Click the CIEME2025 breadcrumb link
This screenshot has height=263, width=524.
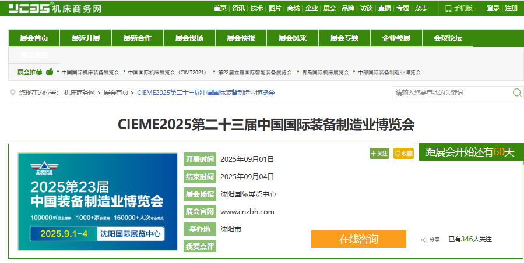206,93
